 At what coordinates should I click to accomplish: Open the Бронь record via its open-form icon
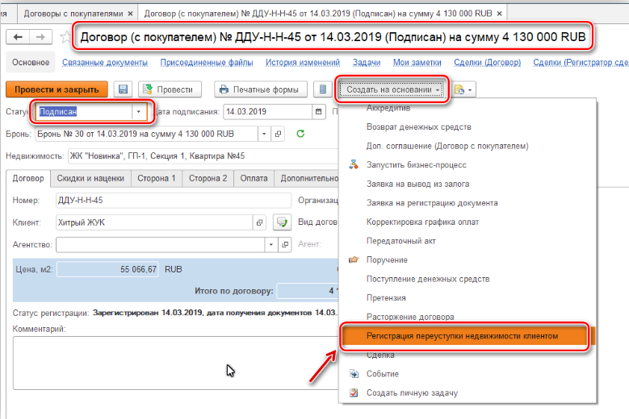279,134
